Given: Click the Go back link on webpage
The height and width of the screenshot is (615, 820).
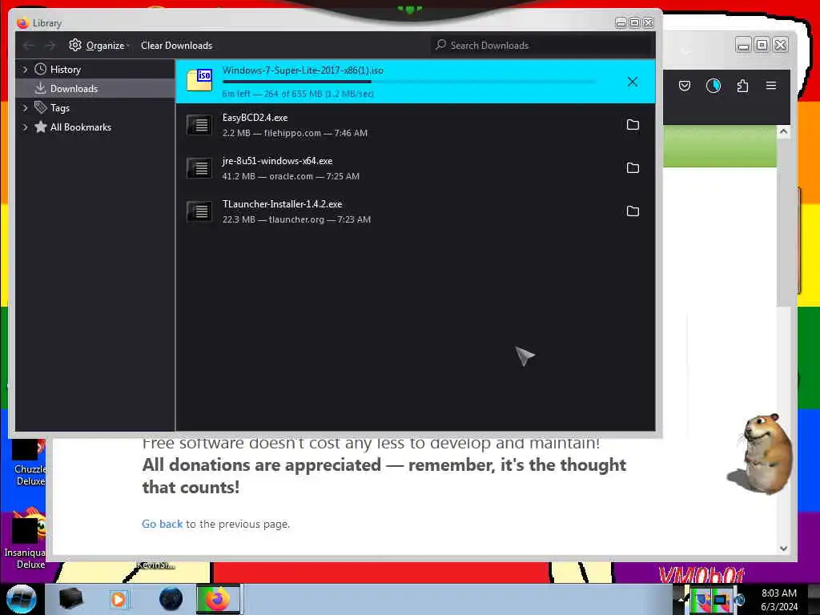Looking at the screenshot, I should pyautogui.click(x=162, y=524).
